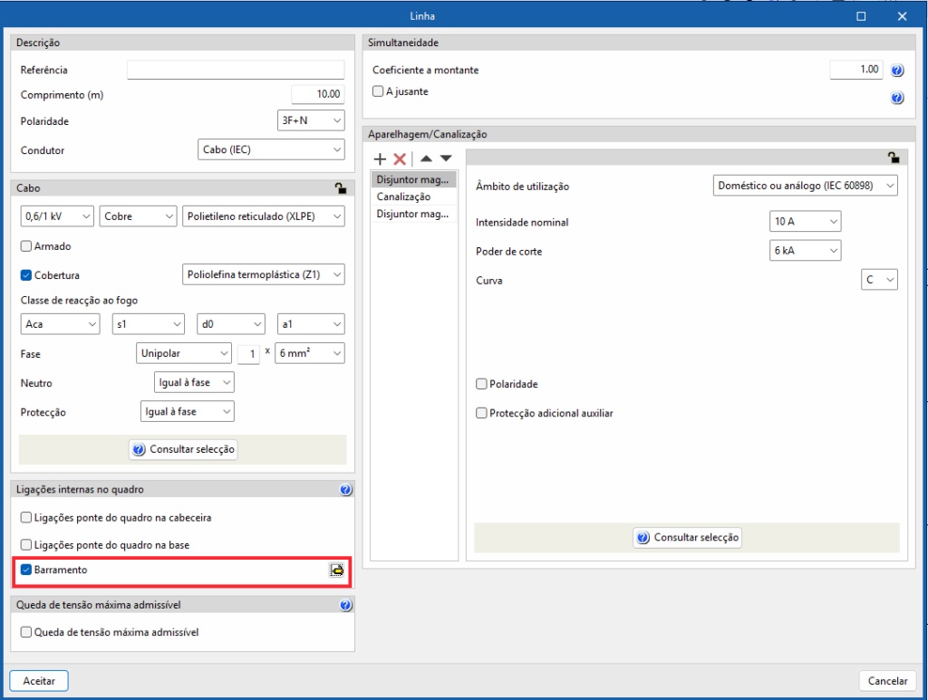Open Protecção Igual à fase dropdown
928x700 pixels.
188,411
